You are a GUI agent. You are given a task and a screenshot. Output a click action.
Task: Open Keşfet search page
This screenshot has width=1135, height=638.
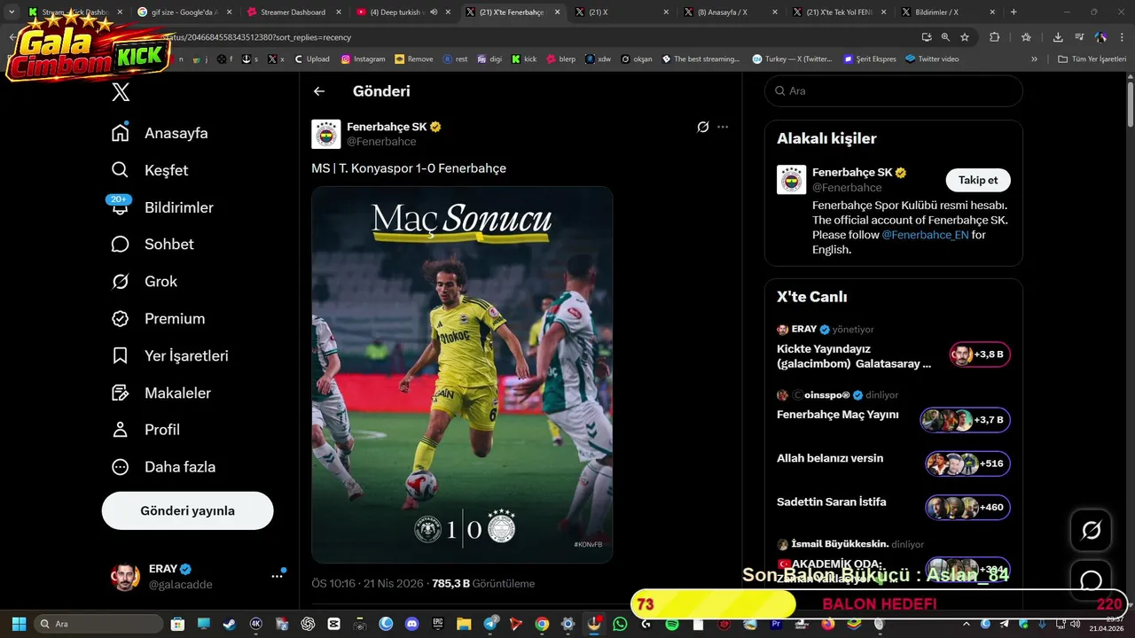pos(150,170)
